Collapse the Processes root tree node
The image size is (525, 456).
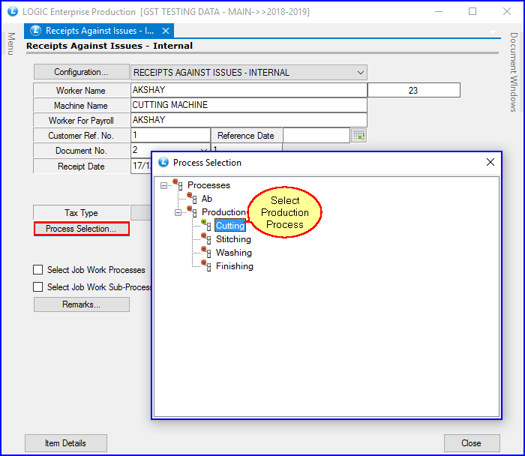164,185
